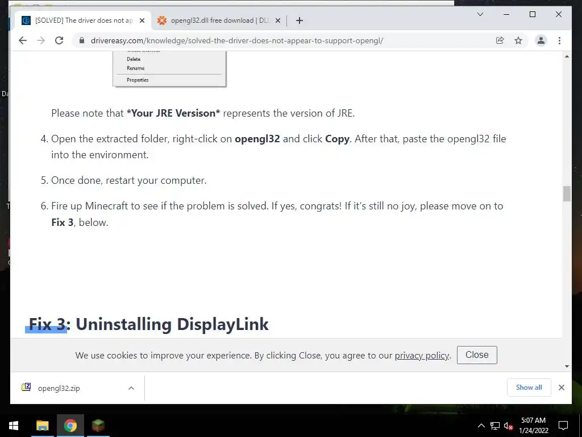This screenshot has width=582, height=437.
Task: Go back to previous page in Chrome
Action: click(23, 40)
